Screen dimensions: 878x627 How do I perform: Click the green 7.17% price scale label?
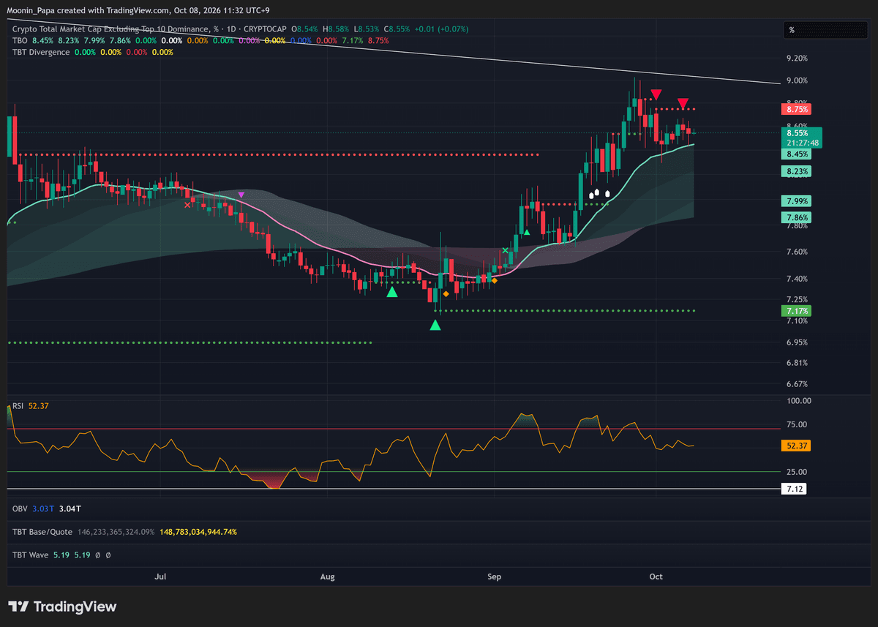click(x=795, y=311)
